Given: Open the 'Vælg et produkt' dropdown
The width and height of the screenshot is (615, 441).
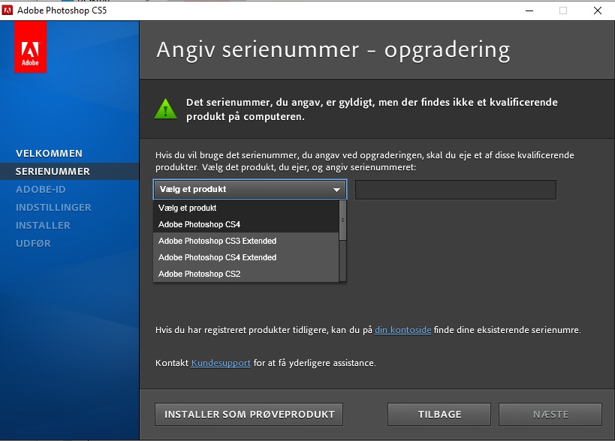Looking at the screenshot, I should tap(250, 189).
